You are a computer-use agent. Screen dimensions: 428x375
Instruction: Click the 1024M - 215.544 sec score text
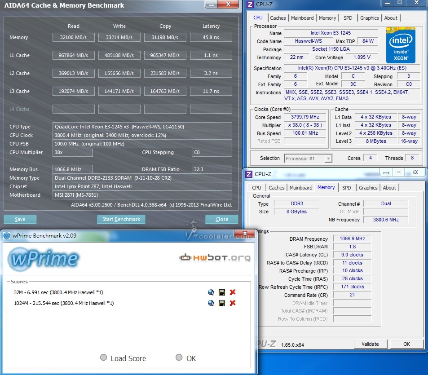[64, 303]
